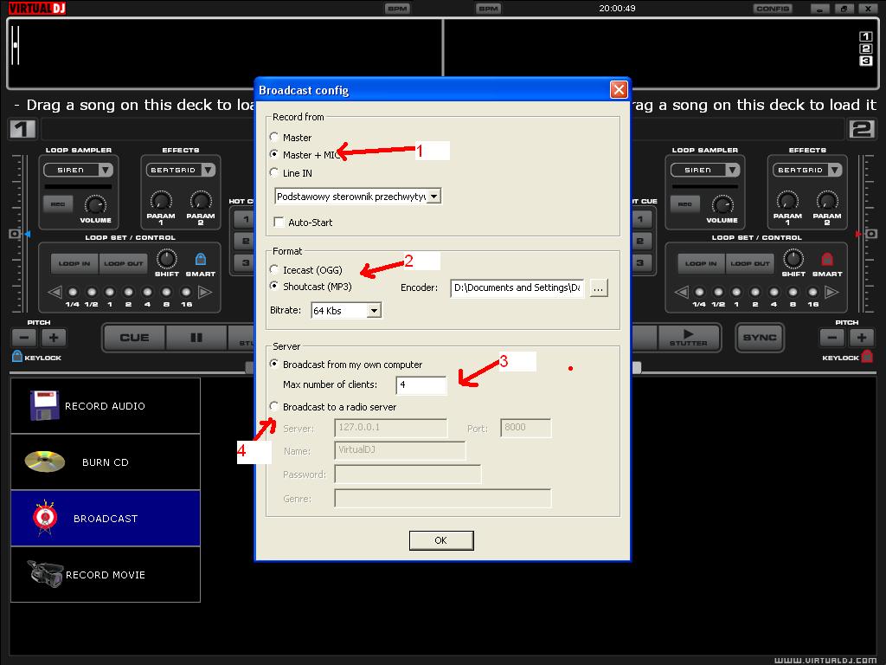The height and width of the screenshot is (665, 886).
Task: Click the double loop right arrow on deck 2
Action: coord(832,292)
